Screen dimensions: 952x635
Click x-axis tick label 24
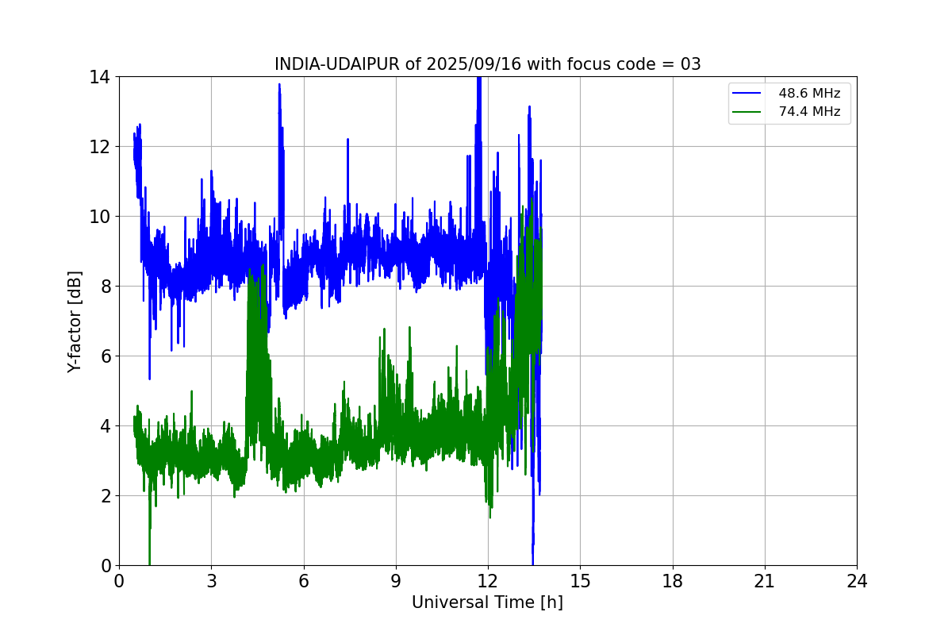click(x=857, y=581)
